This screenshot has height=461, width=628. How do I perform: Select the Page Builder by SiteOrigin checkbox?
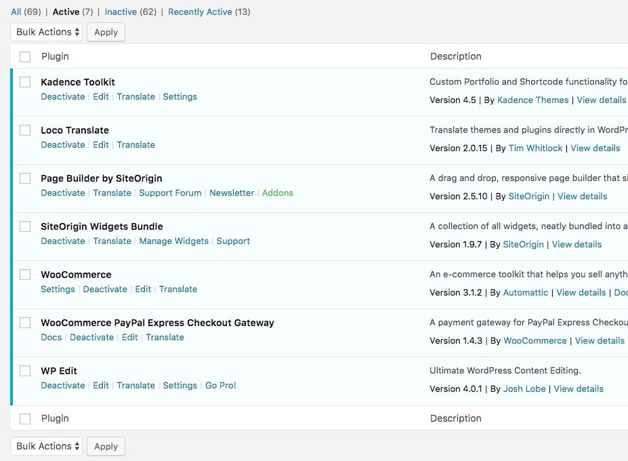click(25, 178)
